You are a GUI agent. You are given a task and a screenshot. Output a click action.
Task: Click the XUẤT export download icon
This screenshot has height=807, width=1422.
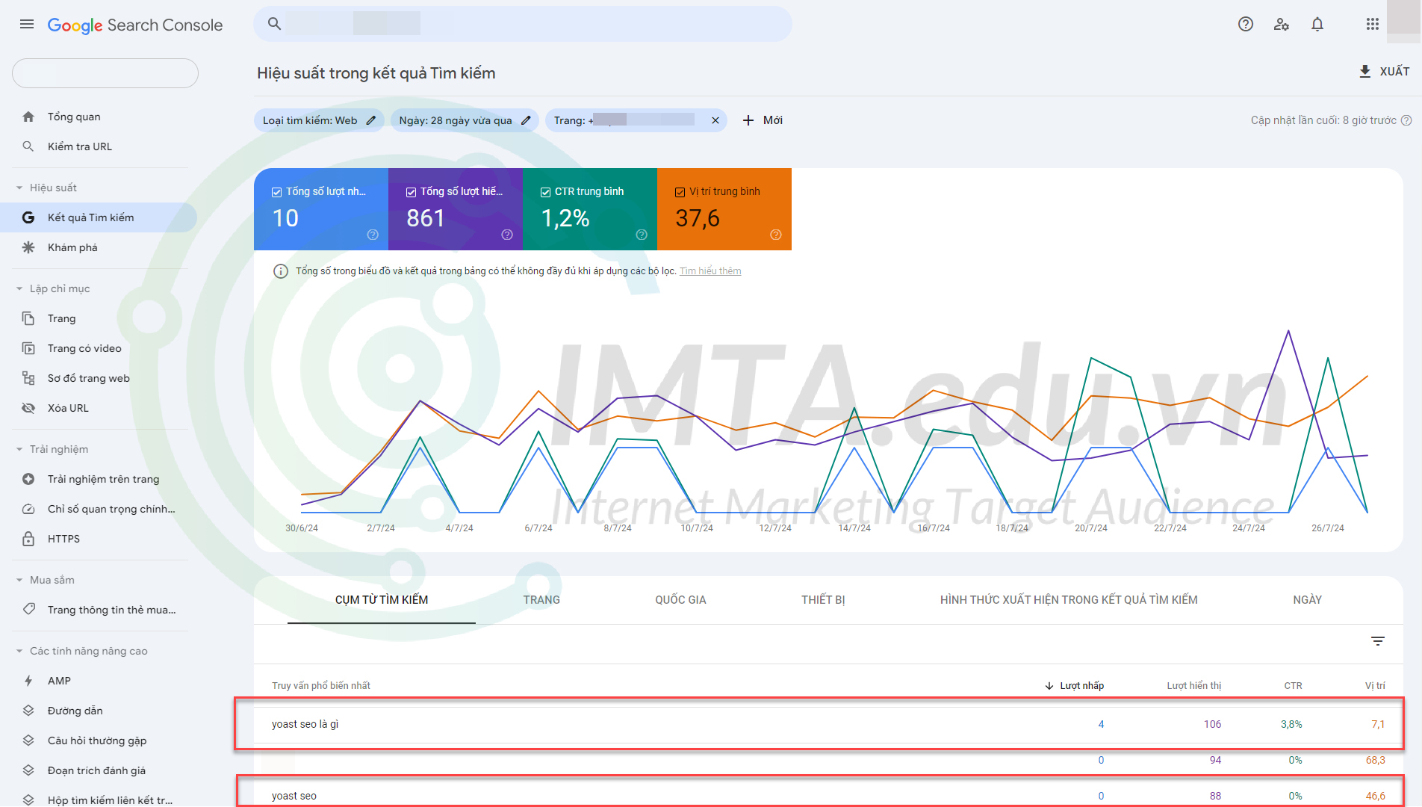pos(1364,71)
